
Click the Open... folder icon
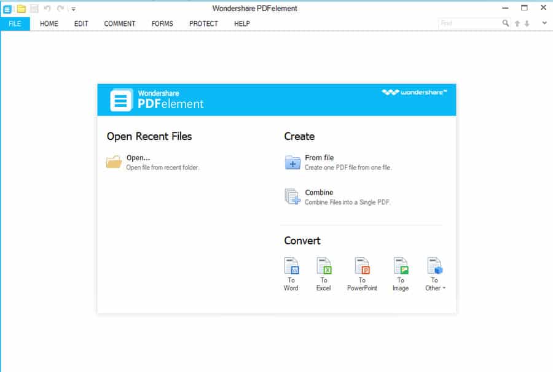(x=114, y=162)
